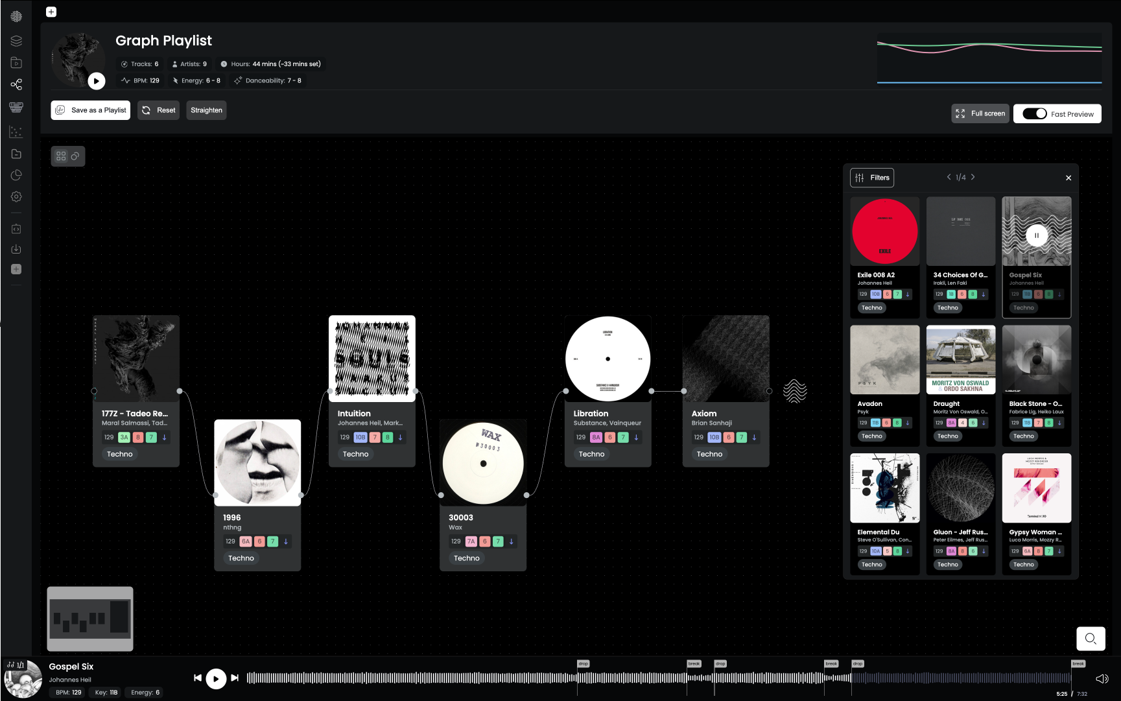Click the down arrow on 1996 card
Viewport: 1121px width, 701px height.
pos(286,541)
